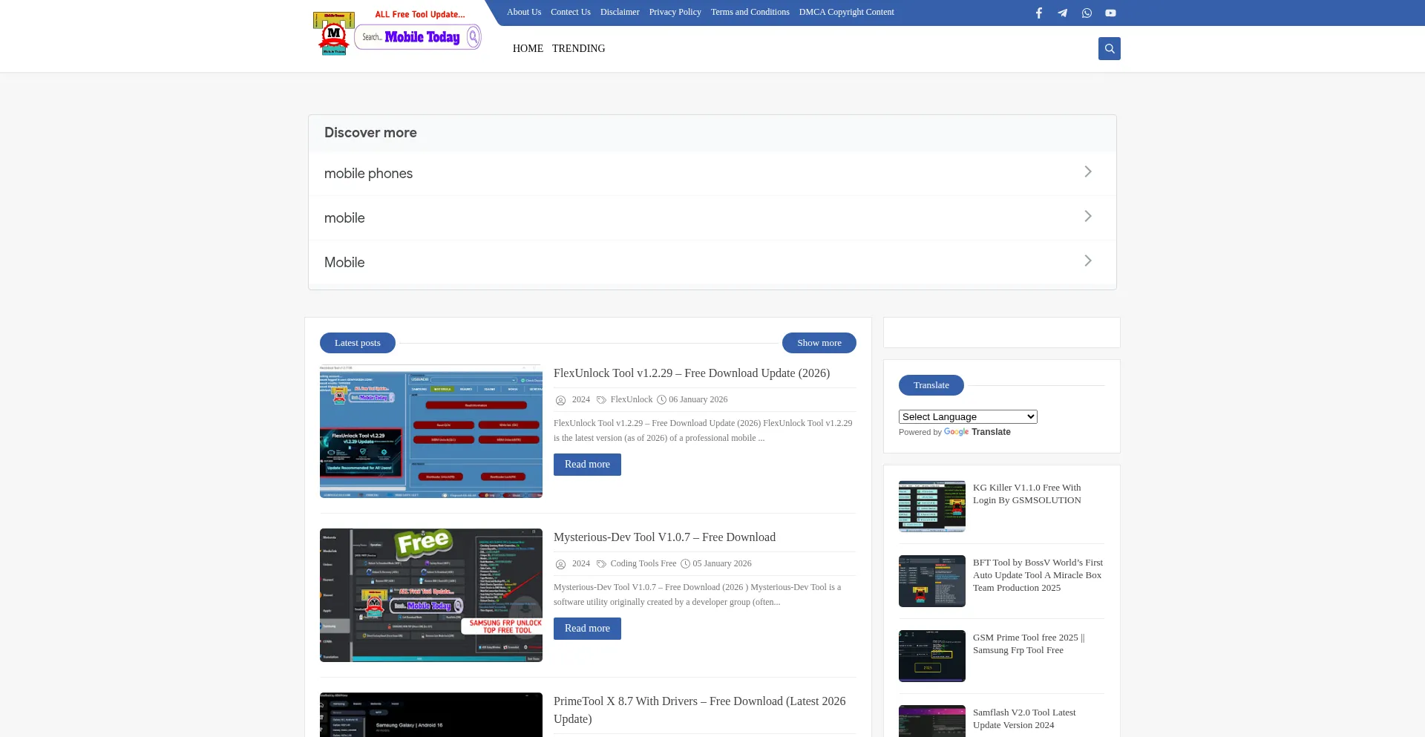Click Read more under FlexUnlock Tool post
The image size is (1425, 737).
[x=587, y=464]
